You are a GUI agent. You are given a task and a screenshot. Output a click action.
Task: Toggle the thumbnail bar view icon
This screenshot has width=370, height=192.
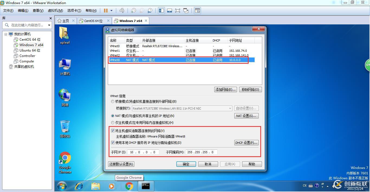(x=170, y=11)
